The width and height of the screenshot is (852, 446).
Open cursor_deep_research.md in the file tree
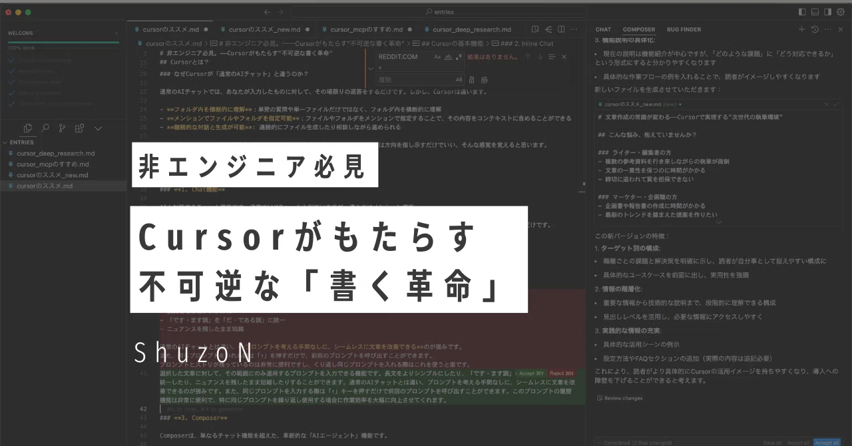click(63, 153)
